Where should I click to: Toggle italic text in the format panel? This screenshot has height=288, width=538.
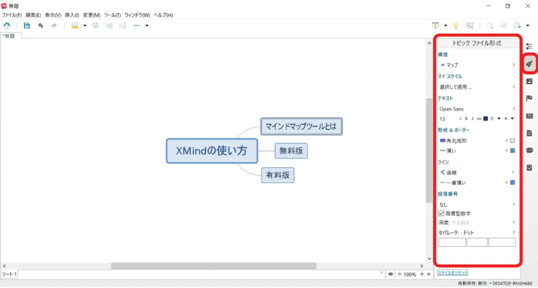coord(472,119)
